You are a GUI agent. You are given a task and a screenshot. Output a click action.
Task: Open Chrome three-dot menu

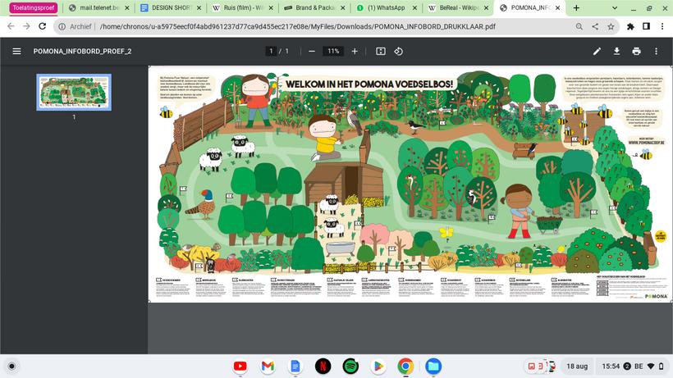tap(662, 26)
